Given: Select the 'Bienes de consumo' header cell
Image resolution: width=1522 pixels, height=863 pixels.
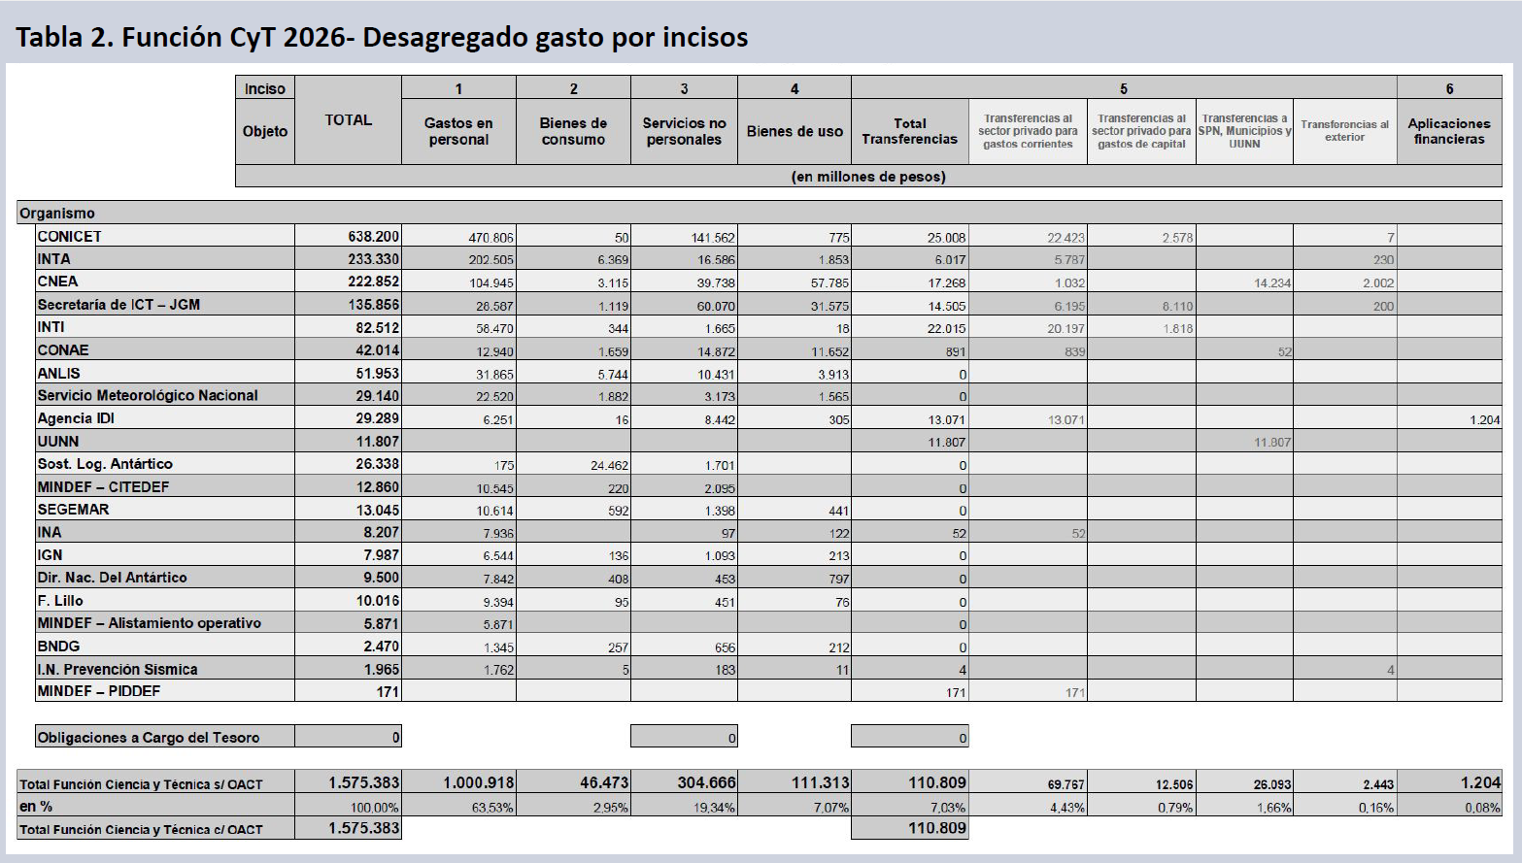Looking at the screenshot, I should pos(573,131).
